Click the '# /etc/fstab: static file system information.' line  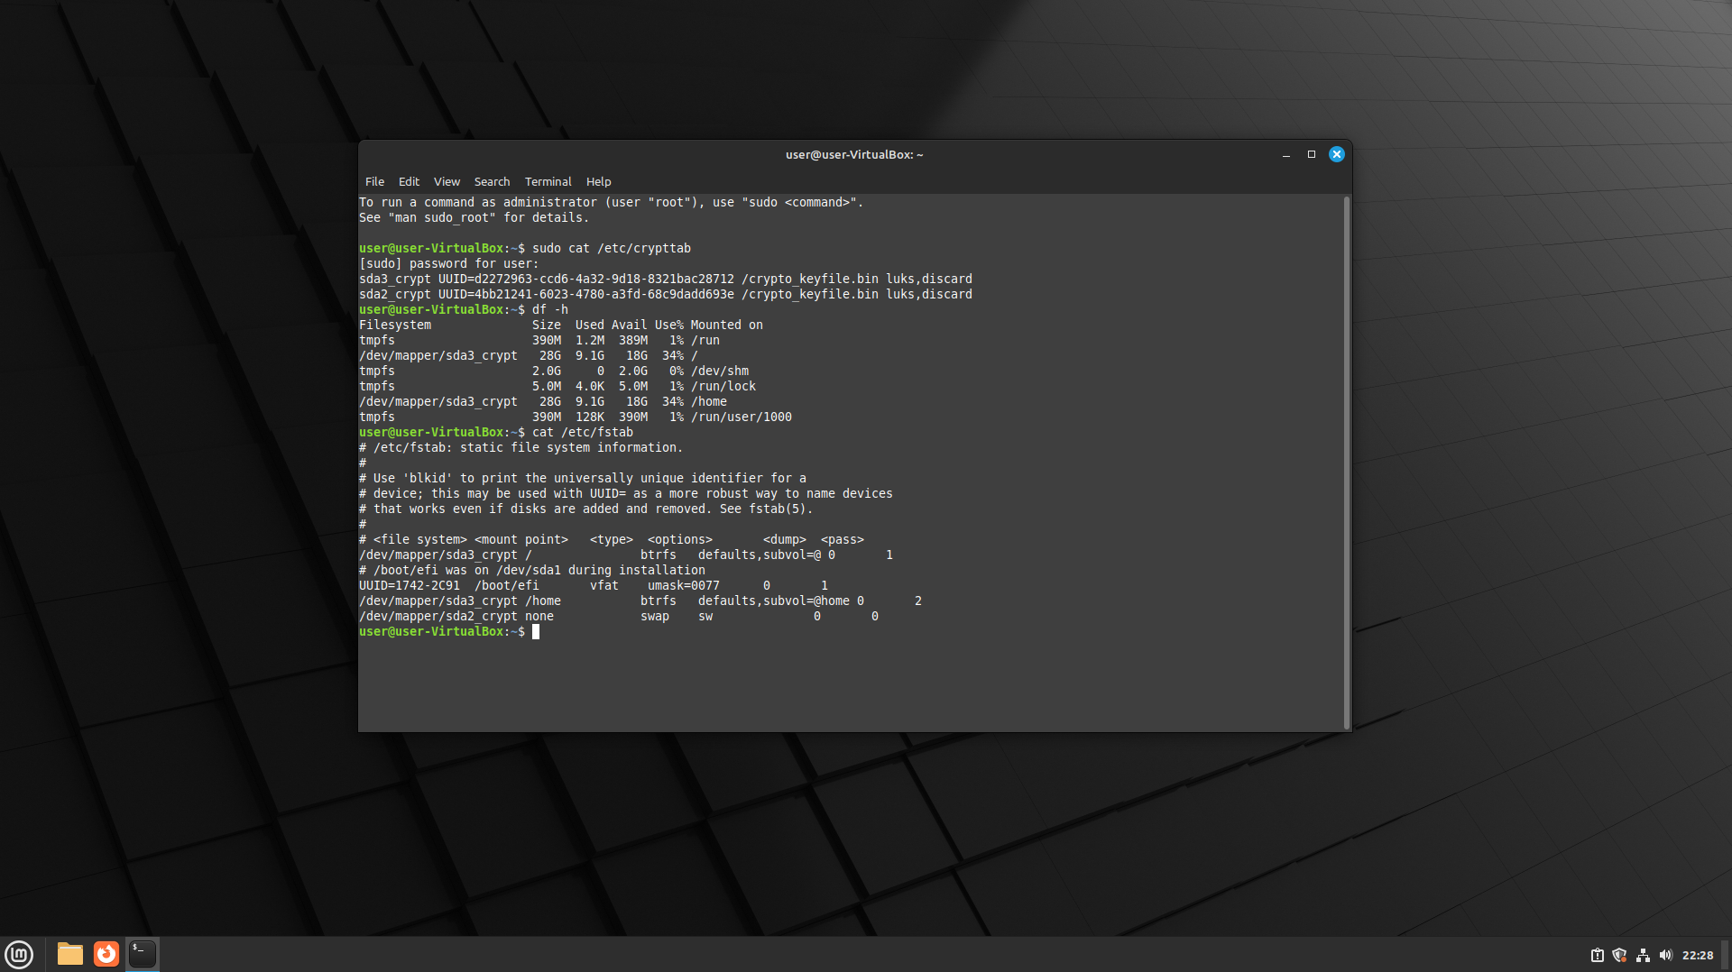click(521, 447)
